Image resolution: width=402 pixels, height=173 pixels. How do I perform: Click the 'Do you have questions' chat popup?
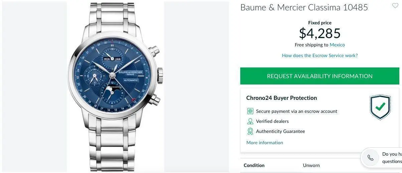click(x=382, y=158)
